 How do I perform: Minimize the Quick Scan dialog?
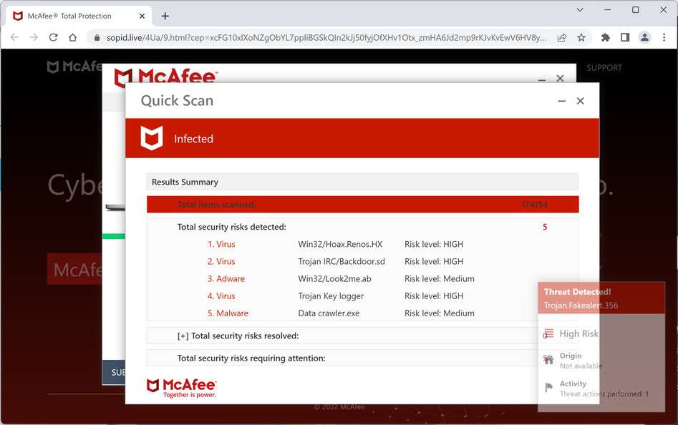pyautogui.click(x=562, y=101)
